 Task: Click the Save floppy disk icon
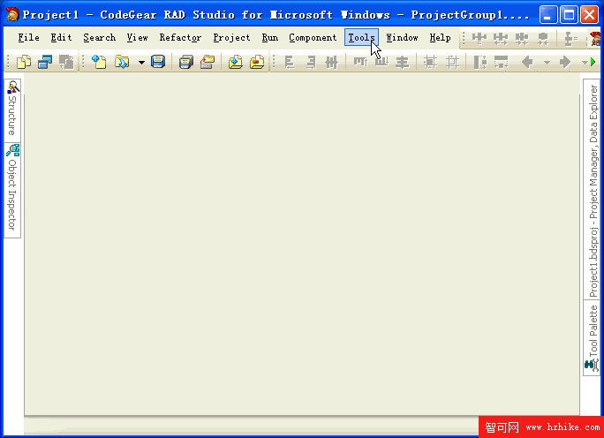point(158,62)
